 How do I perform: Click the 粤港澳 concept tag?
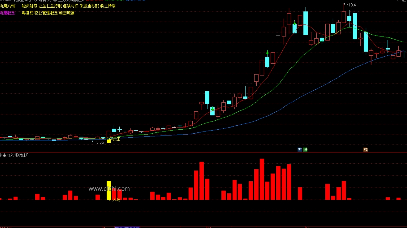click(28, 13)
